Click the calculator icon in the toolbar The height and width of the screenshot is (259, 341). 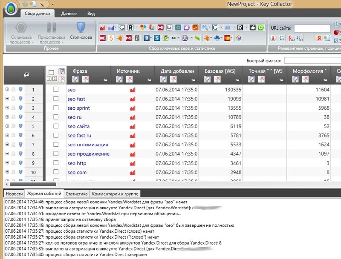pyautogui.click(x=136, y=38)
